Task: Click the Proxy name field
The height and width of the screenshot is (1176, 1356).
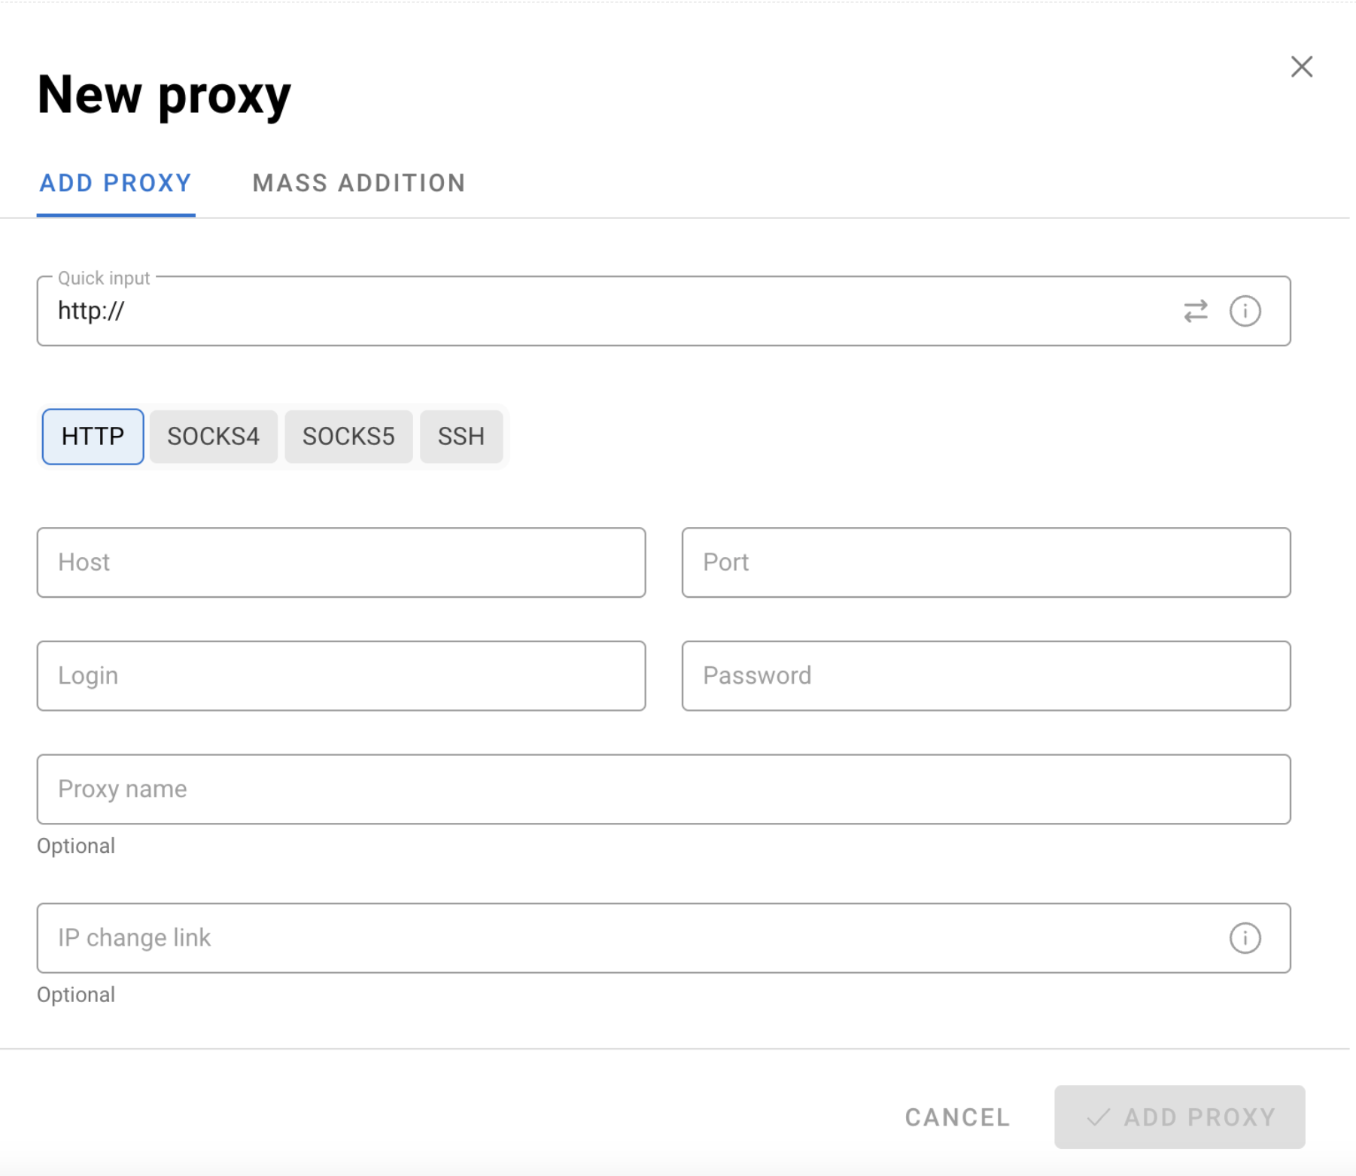Action: click(663, 789)
